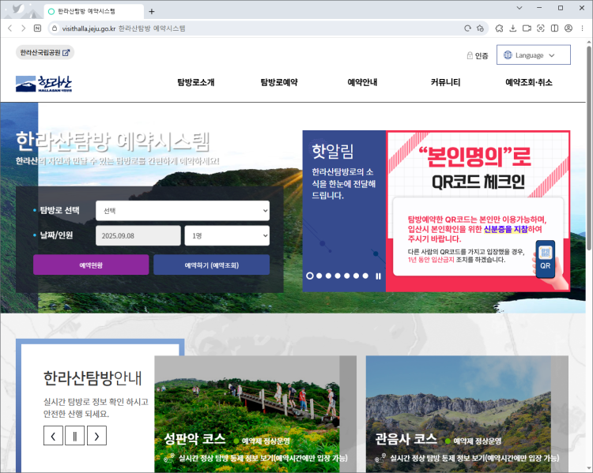Bookmark this page with star icon
The image size is (593, 473).
pos(480,28)
